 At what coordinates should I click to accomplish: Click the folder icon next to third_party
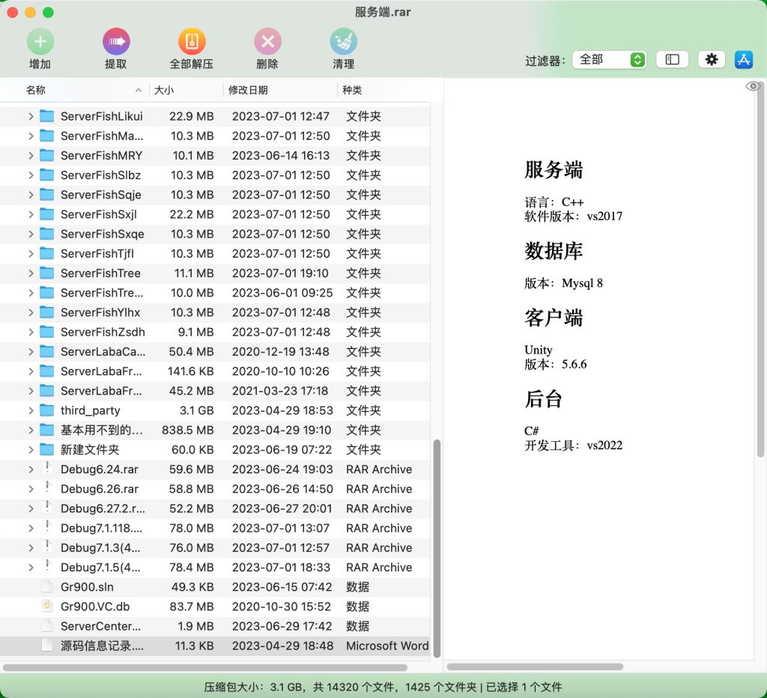coord(46,410)
